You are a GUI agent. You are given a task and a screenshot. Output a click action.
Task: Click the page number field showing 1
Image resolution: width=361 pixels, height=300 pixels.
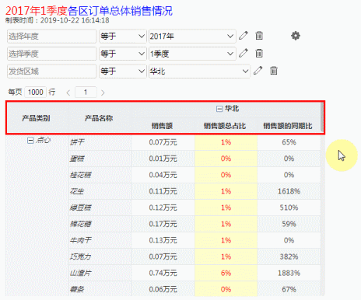point(86,92)
